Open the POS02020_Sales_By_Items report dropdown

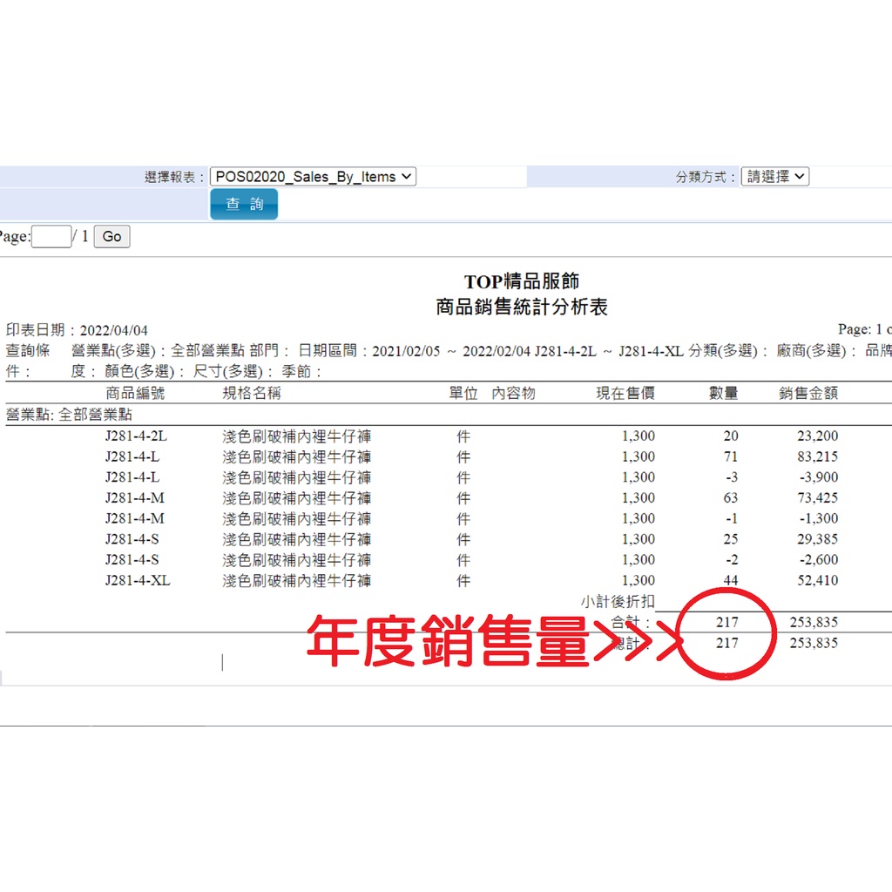click(x=313, y=177)
